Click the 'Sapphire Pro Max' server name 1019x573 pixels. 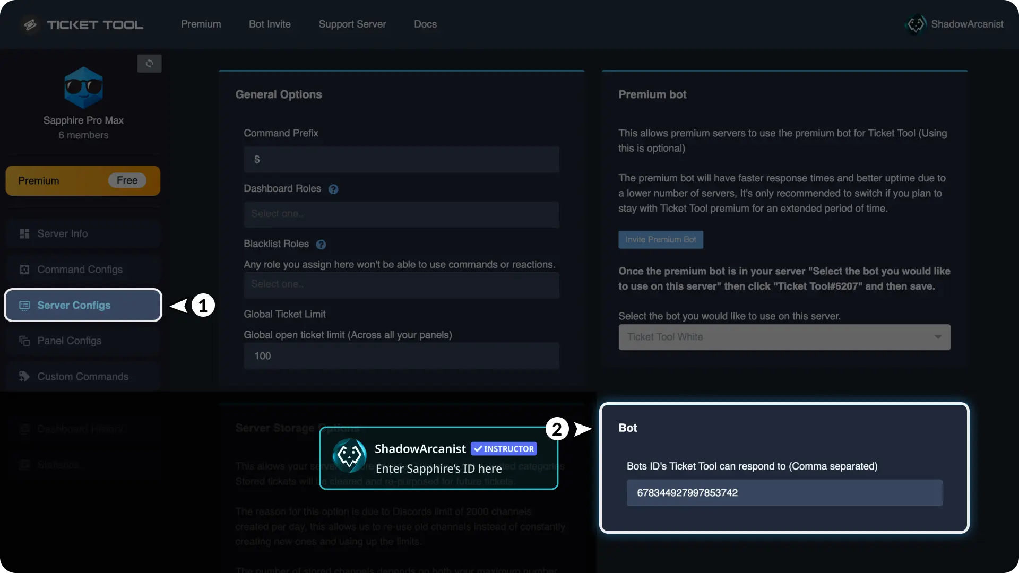83,120
